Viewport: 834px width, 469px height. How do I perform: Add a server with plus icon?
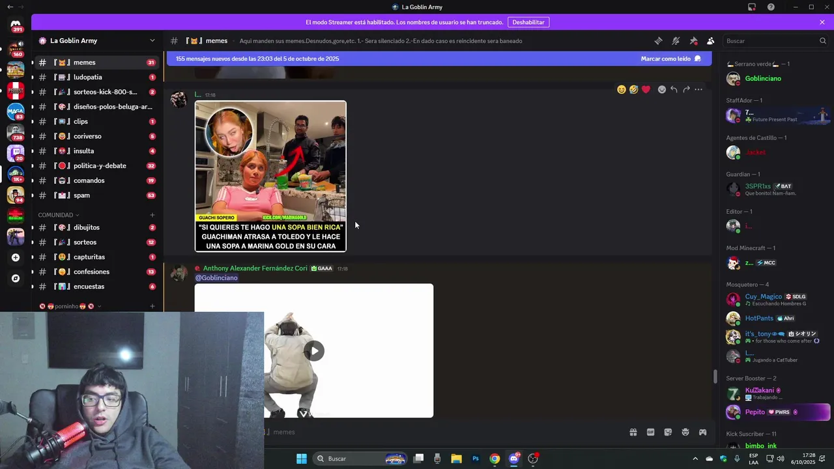[x=16, y=257]
